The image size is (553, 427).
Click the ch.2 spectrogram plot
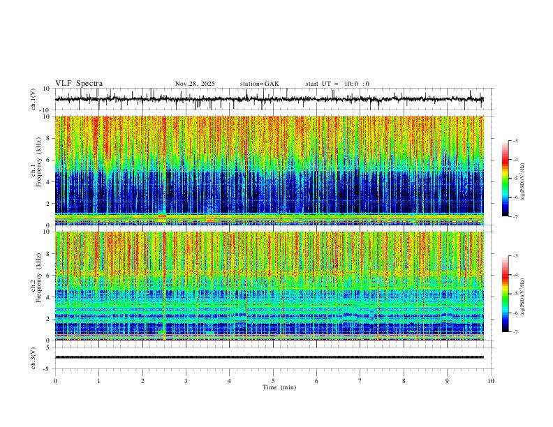pyautogui.click(x=270, y=286)
